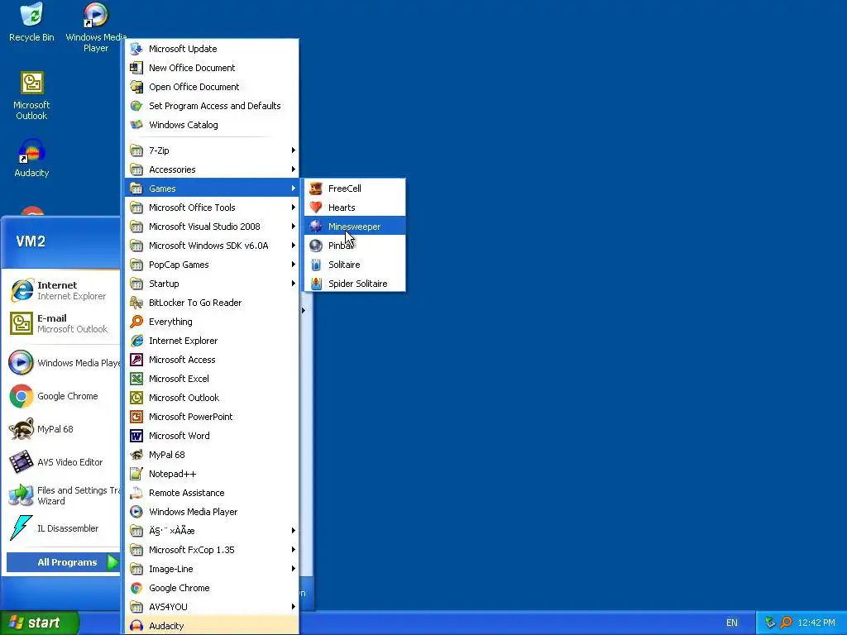
Task: Click the network tray icon
Action: pyautogui.click(x=770, y=623)
